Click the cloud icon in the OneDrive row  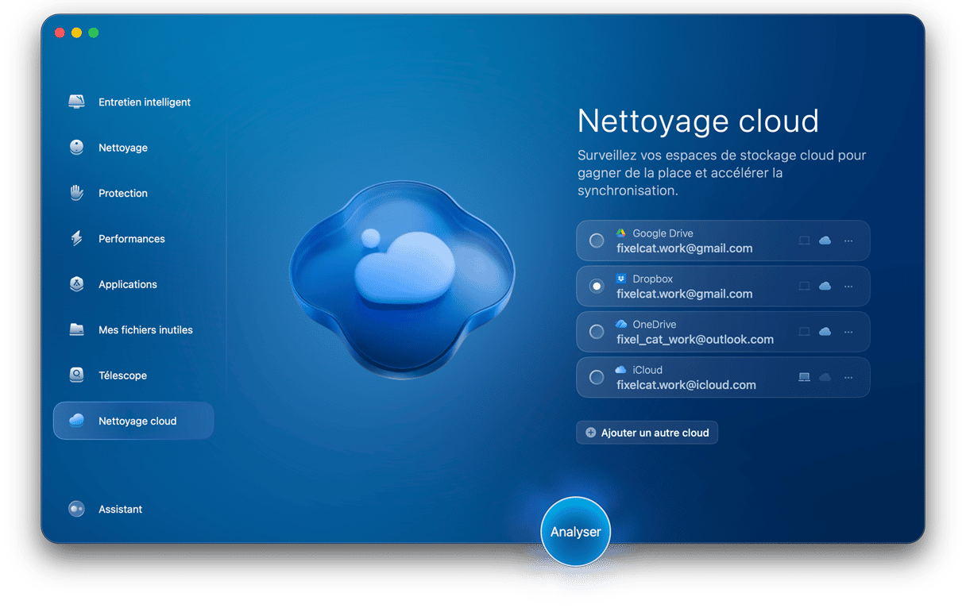(825, 332)
